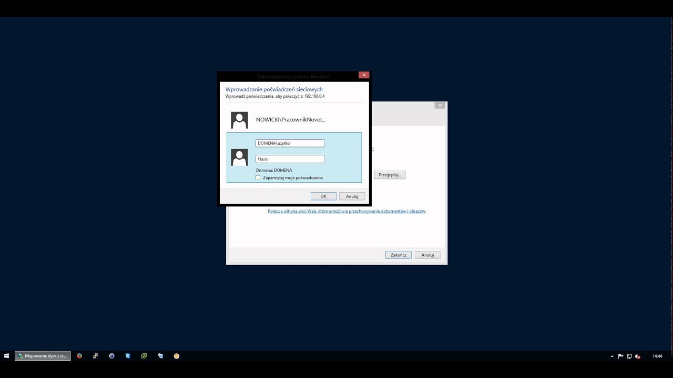Launch Firefox from the taskbar
This screenshot has width=673, height=378.
79,356
